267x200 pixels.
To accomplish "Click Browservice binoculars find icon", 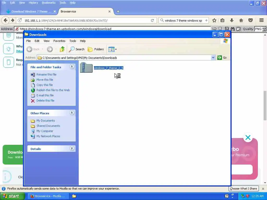I will [233, 29].
